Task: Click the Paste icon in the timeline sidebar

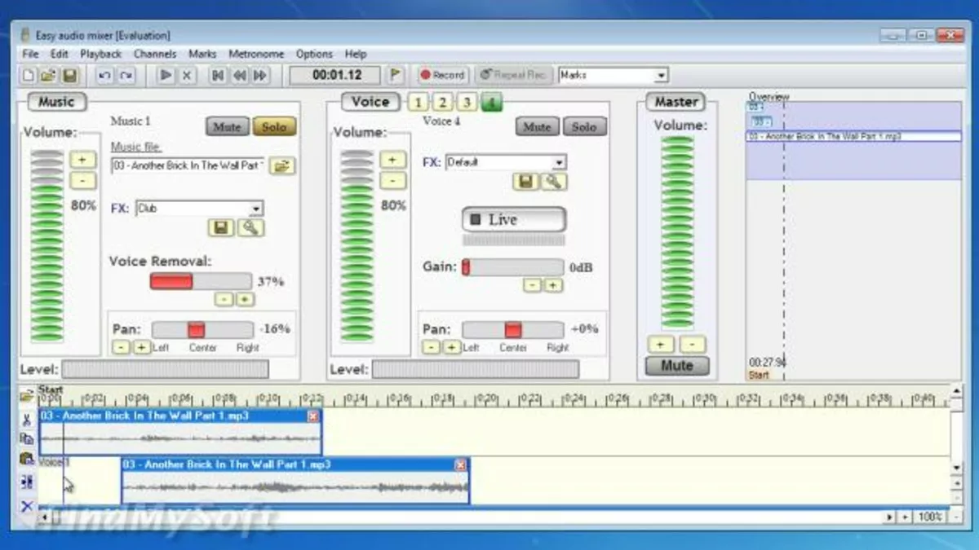Action: [27, 460]
